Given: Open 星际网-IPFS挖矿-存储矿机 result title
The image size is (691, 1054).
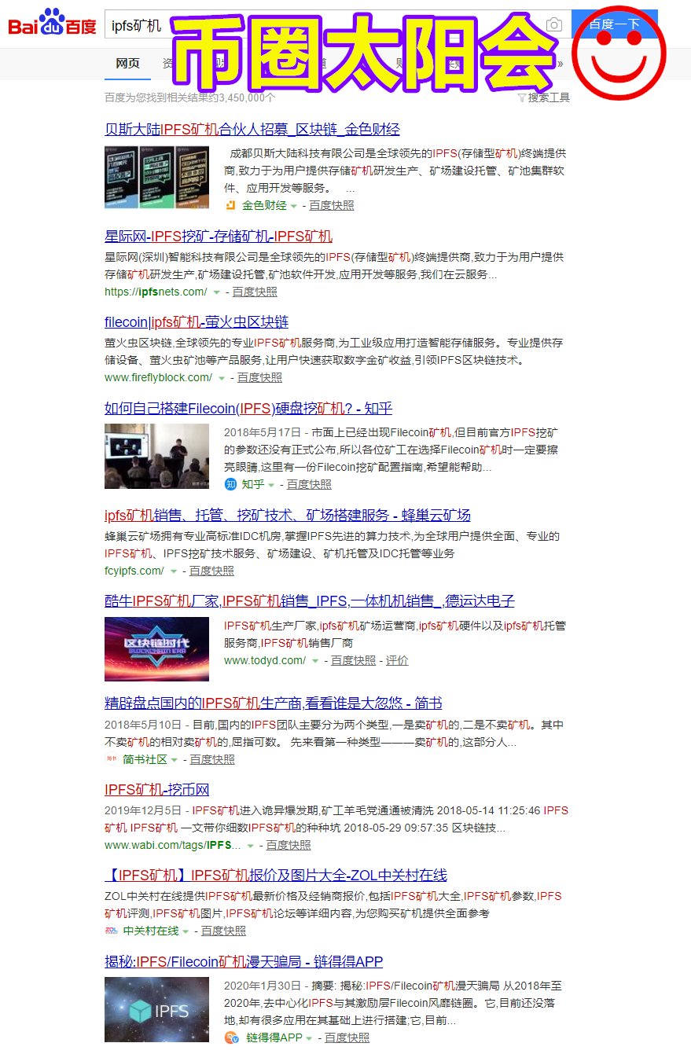Looking at the screenshot, I should [x=219, y=236].
